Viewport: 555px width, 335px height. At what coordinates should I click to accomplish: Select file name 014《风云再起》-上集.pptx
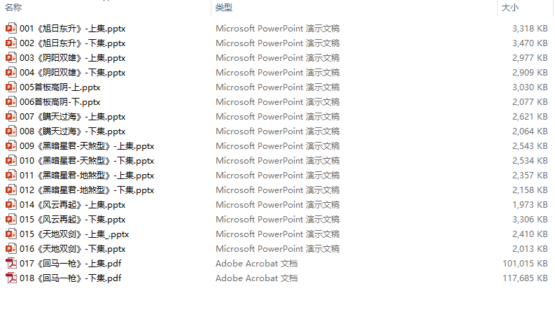pyautogui.click(x=73, y=205)
